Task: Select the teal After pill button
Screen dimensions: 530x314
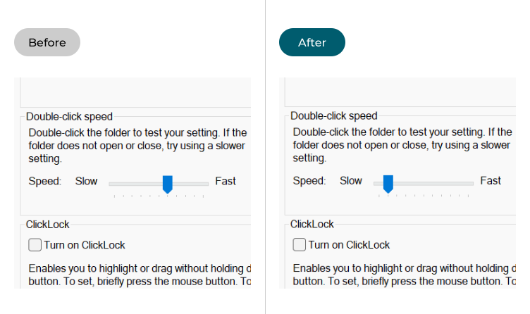Action: (312, 42)
